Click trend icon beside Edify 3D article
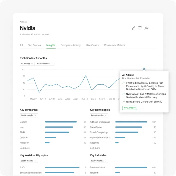Image resolution: width=176 pixels, height=176 pixels. pyautogui.click(x=124, y=102)
